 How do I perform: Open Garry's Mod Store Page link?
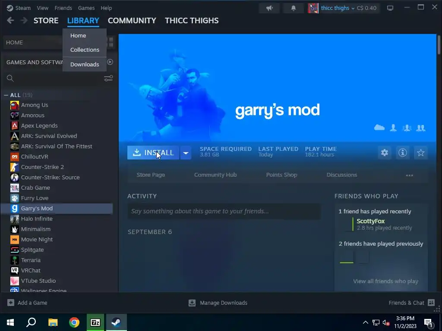[x=151, y=175]
